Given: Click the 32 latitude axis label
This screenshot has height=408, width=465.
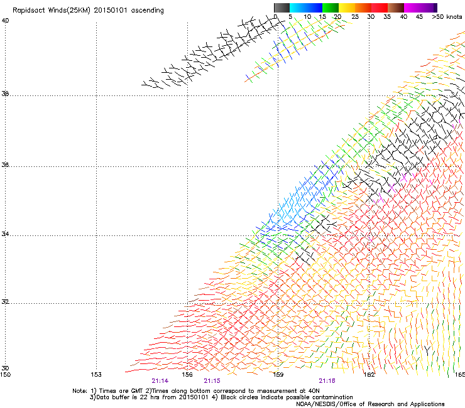Looking at the screenshot, I should pyautogui.click(x=5, y=302).
